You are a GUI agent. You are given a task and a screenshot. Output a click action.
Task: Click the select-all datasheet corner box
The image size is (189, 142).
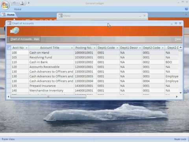(9, 48)
